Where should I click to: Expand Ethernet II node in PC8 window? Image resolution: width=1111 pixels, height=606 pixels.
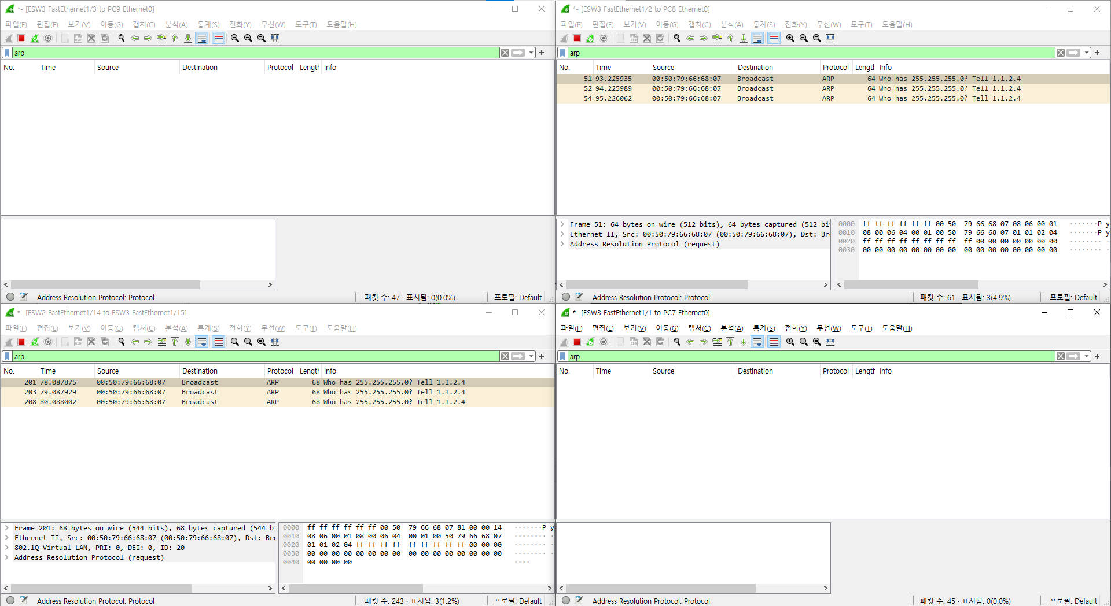(562, 234)
